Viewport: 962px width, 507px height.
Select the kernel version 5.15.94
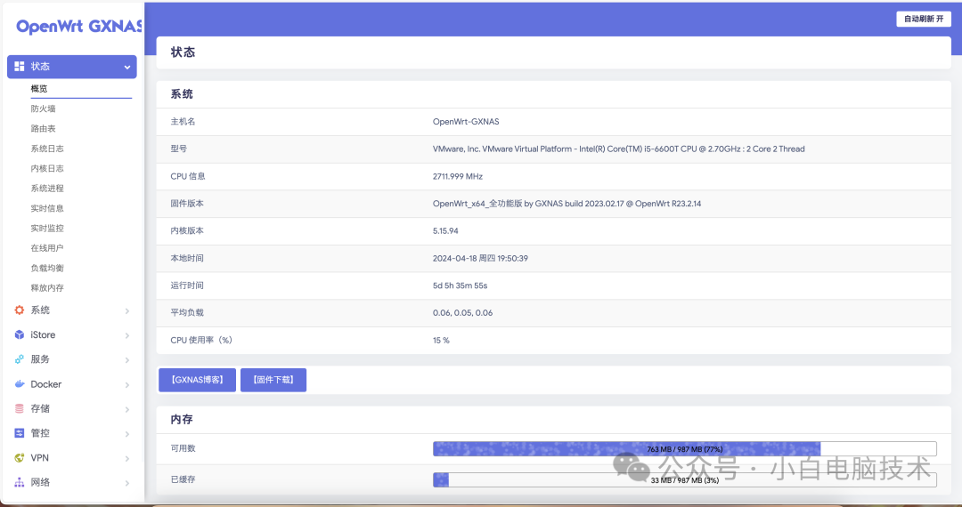(x=445, y=231)
